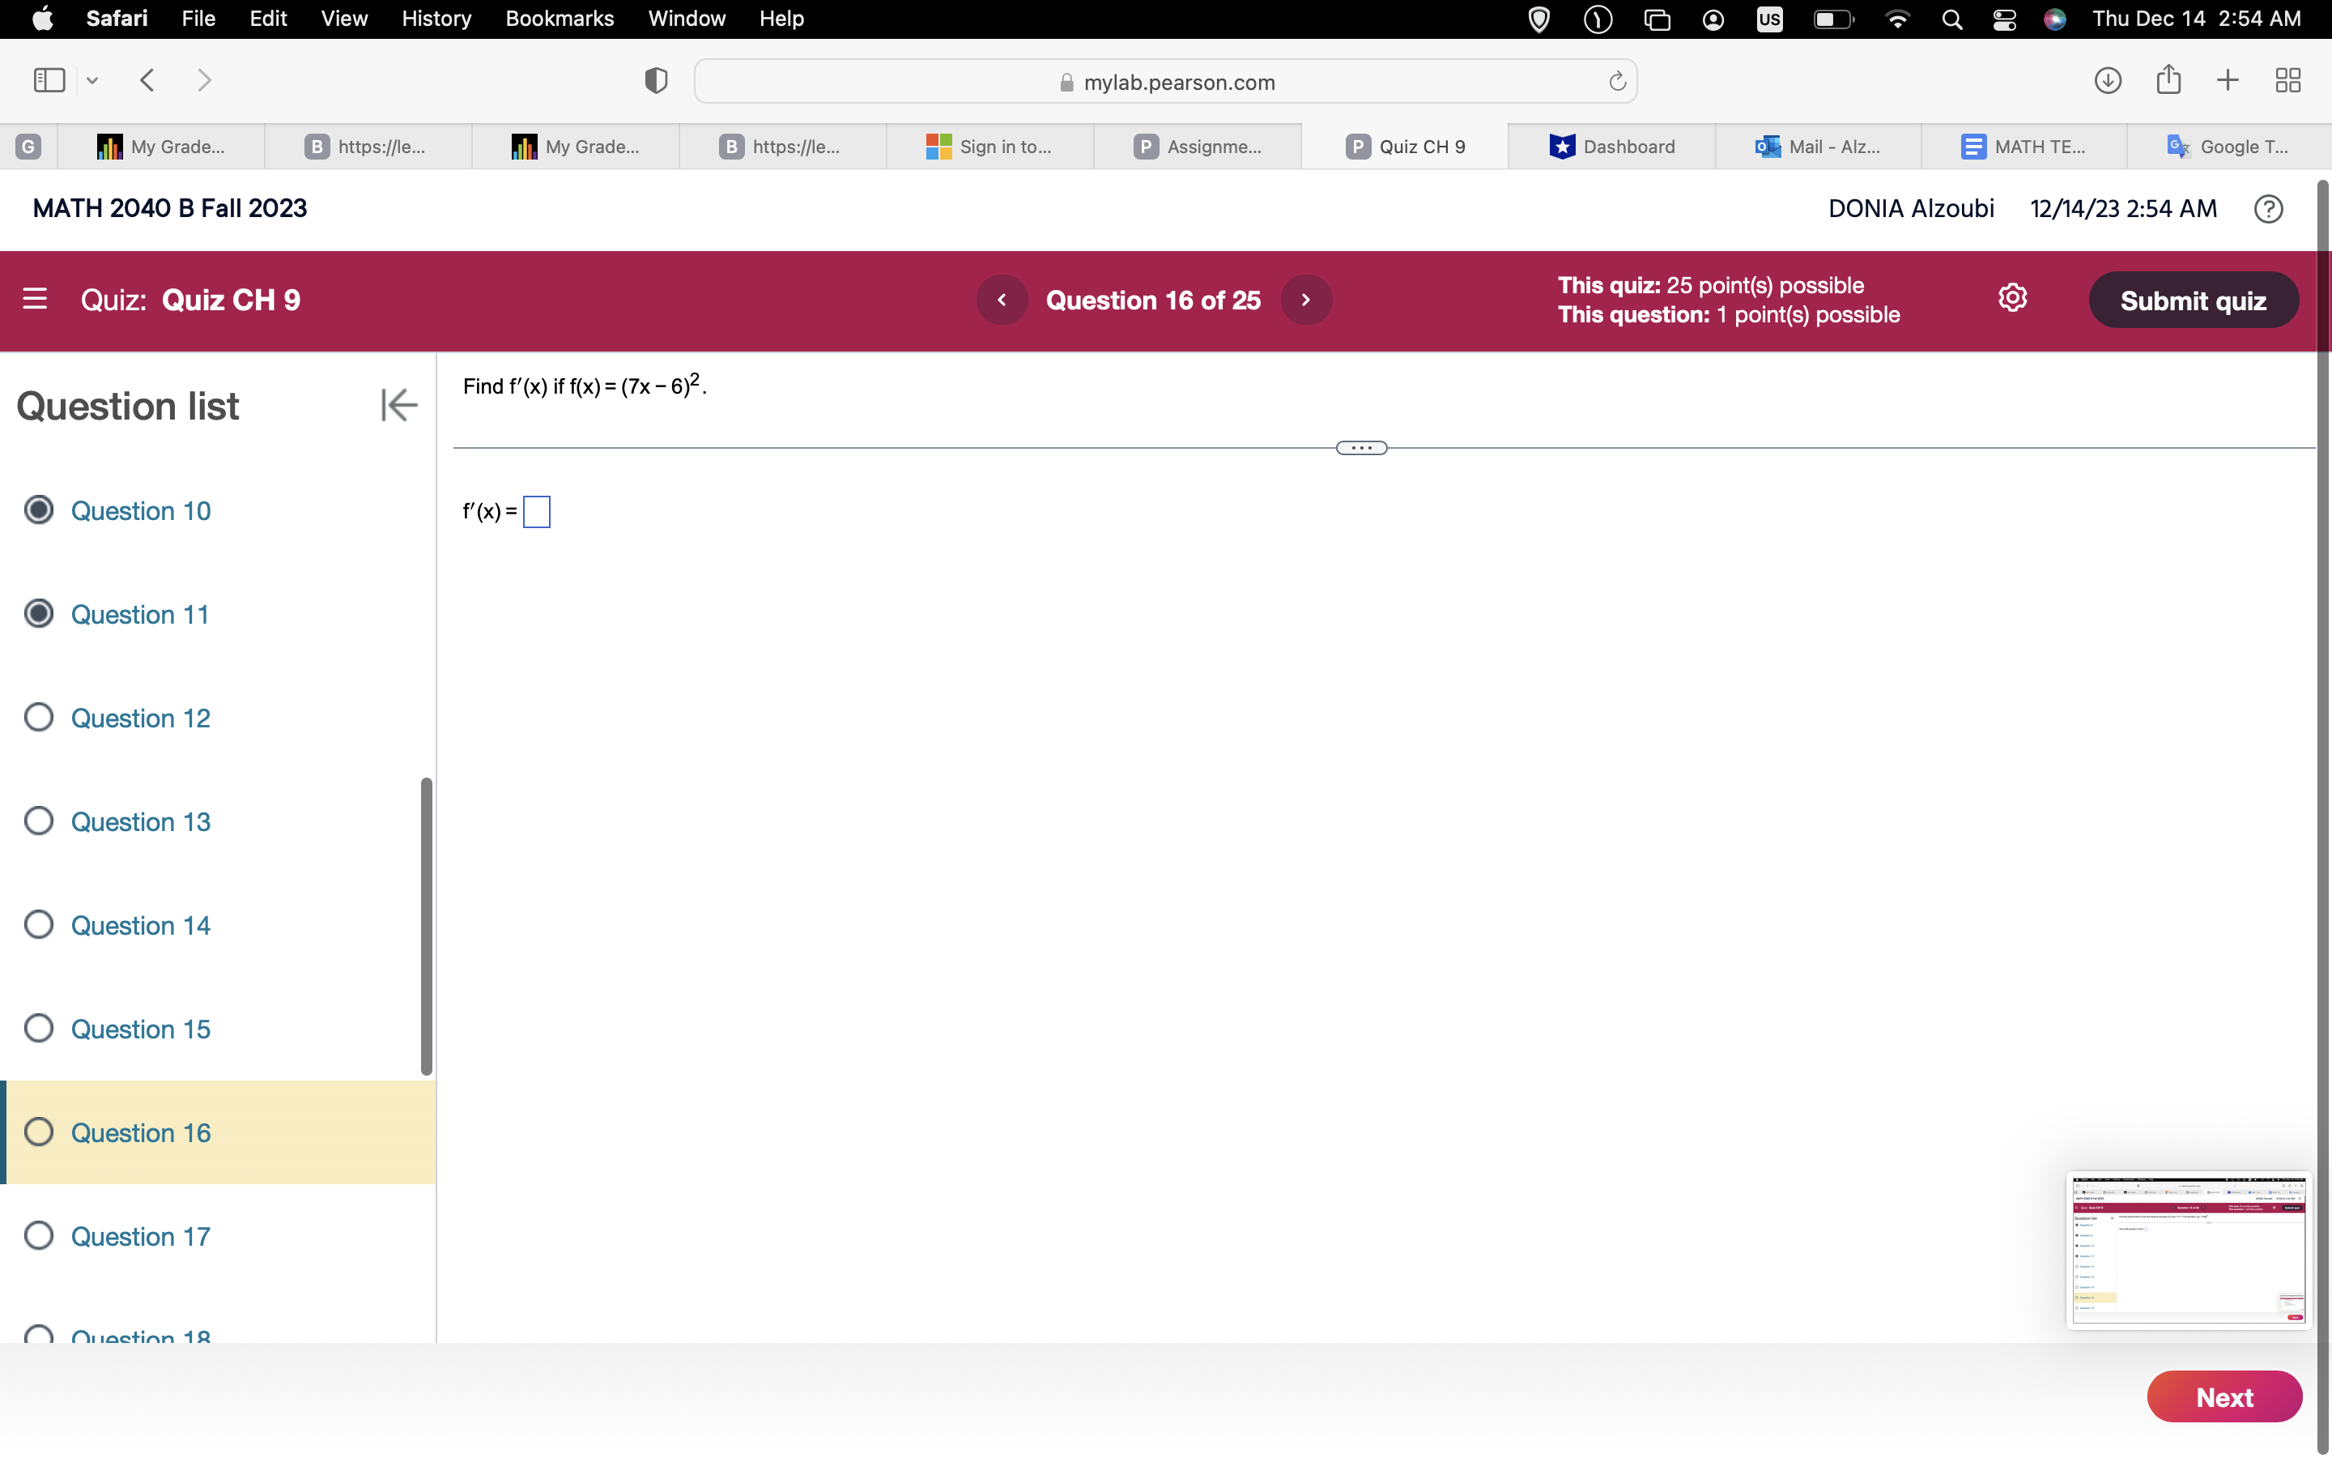This screenshot has width=2332, height=1458.
Task: Go to previous question arrow
Action: (x=1001, y=300)
